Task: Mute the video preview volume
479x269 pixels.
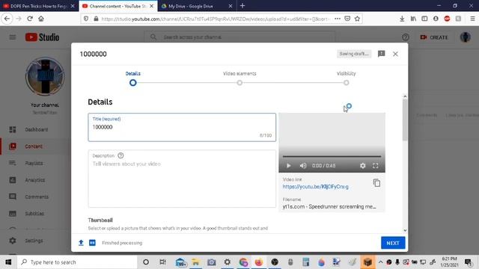Action: point(303,166)
